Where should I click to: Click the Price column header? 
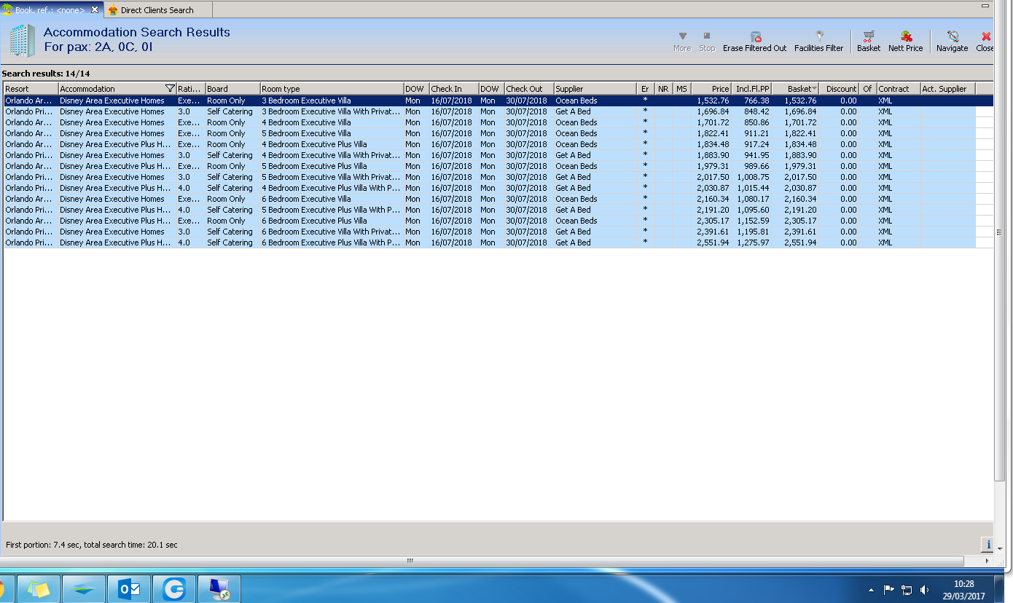(x=711, y=89)
